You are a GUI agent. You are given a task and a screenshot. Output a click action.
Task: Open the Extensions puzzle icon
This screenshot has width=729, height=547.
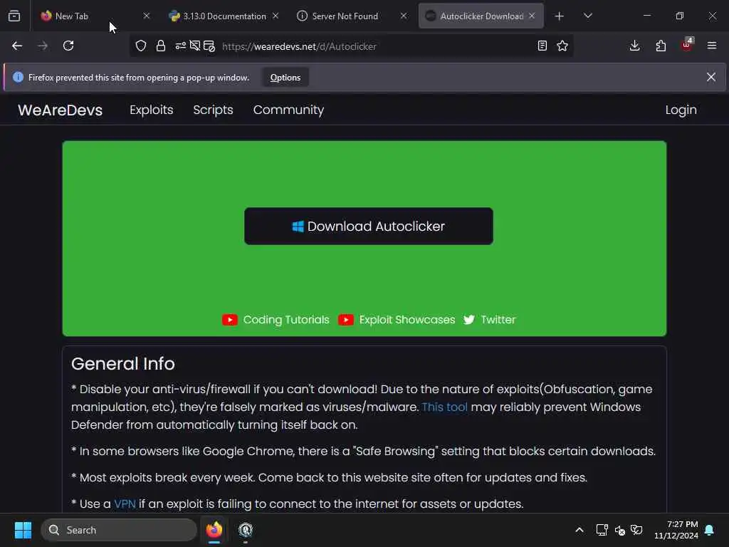click(661, 46)
